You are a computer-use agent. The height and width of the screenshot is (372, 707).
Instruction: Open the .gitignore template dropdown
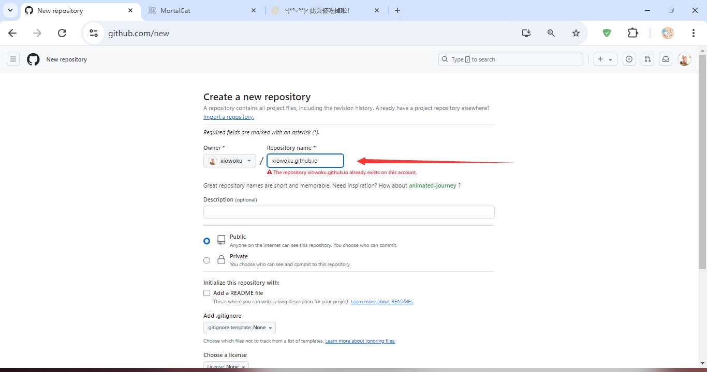(240, 328)
